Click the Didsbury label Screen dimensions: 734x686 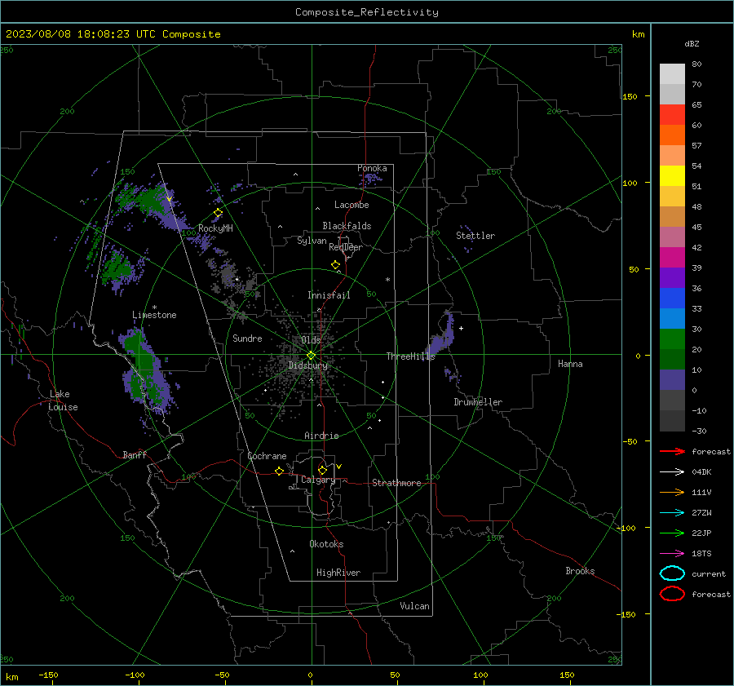(308, 365)
